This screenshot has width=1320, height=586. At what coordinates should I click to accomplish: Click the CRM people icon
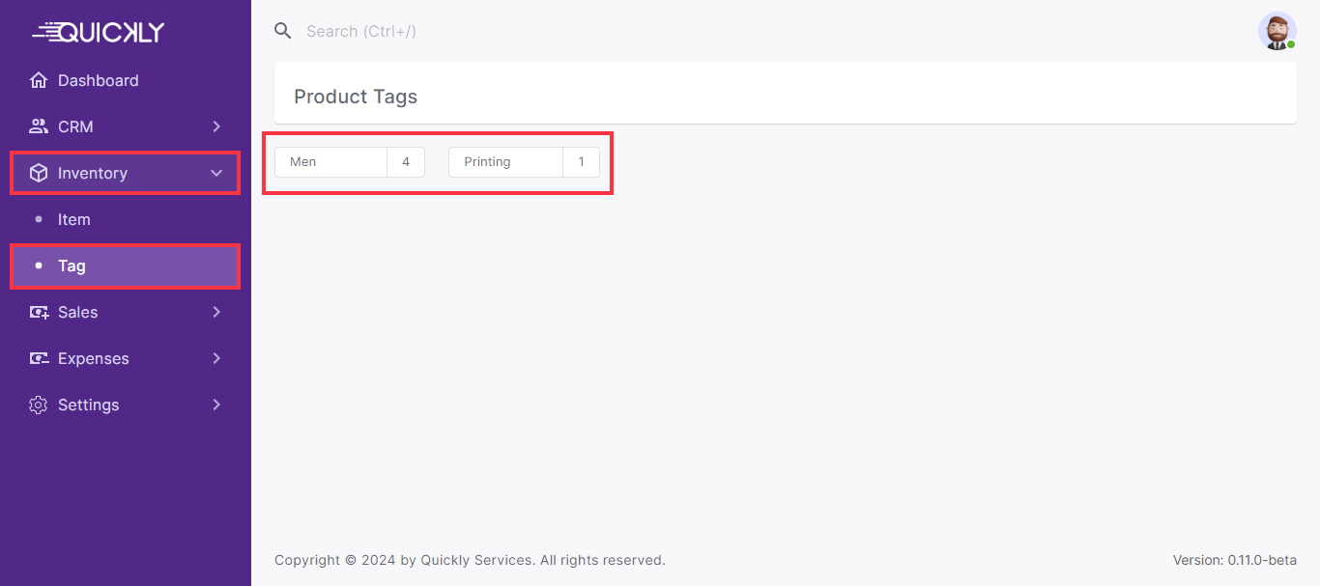[39, 126]
